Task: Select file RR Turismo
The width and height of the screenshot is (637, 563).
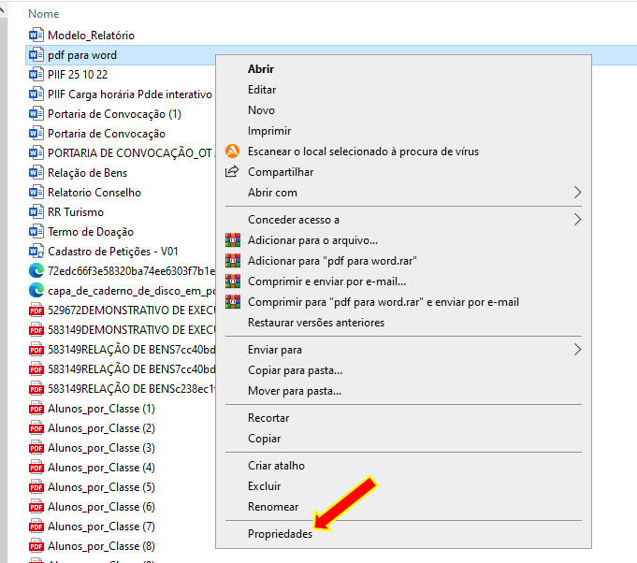Action: pyautogui.click(x=76, y=212)
